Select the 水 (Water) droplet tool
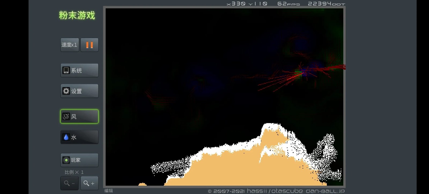 coord(79,137)
